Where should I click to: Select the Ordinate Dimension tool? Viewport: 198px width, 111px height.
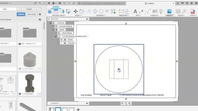point(127,11)
